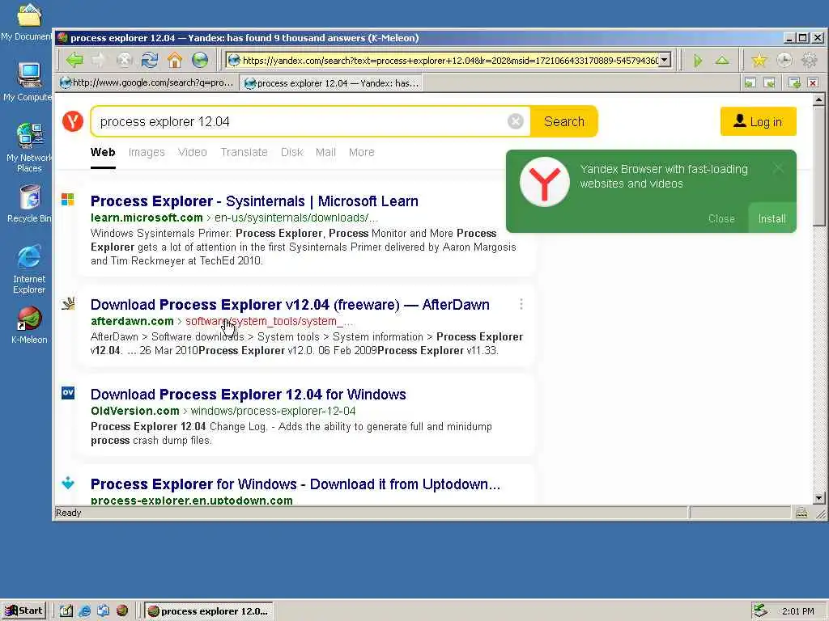This screenshot has height=621, width=829.
Task: Click tray network status icon
Action: (x=760, y=611)
